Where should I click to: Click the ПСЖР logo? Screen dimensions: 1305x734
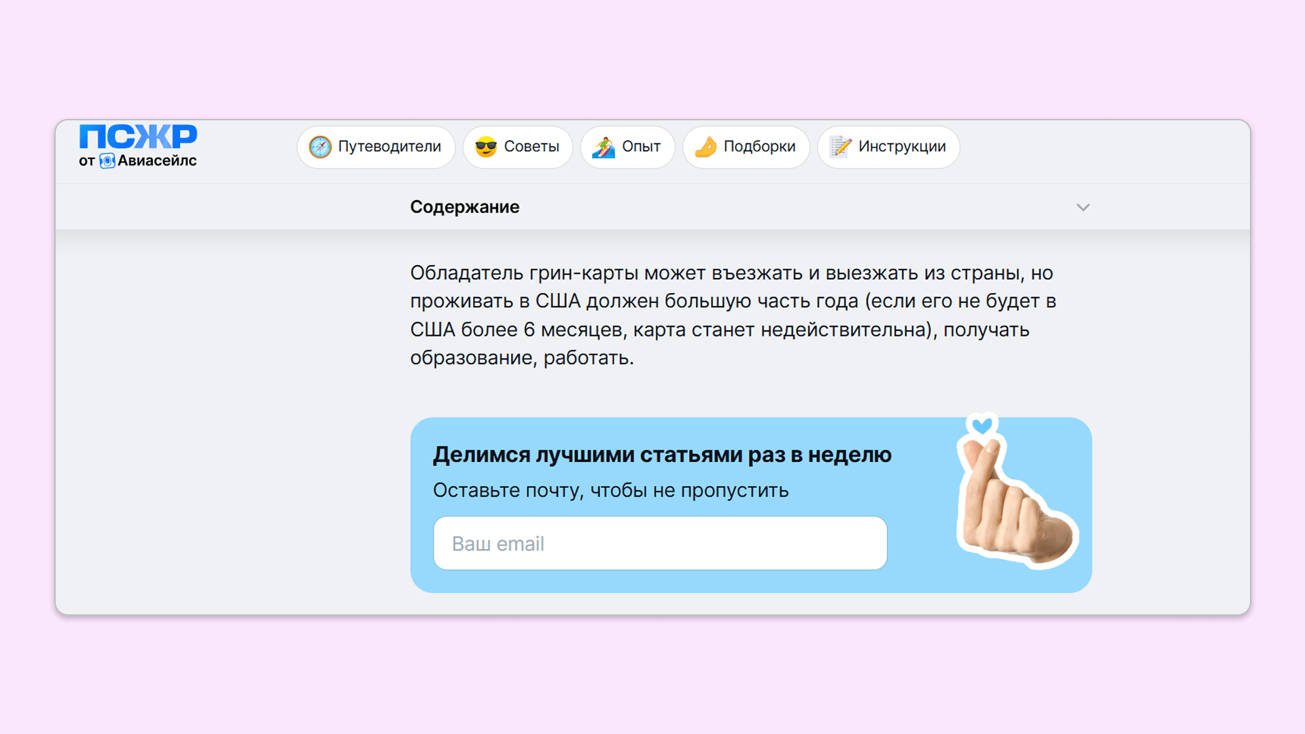tap(138, 136)
